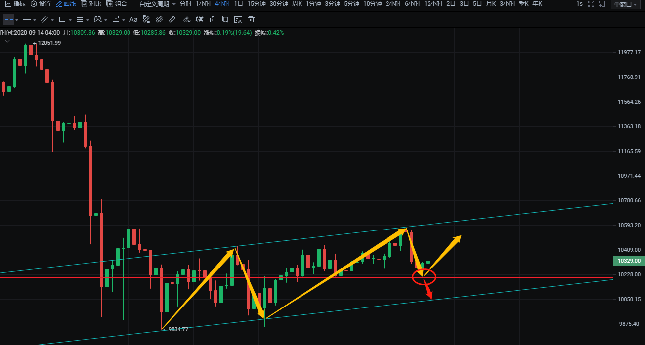645x345 pixels.
Task: Select the crosshair cursor drawing tool
Action: (x=9, y=20)
